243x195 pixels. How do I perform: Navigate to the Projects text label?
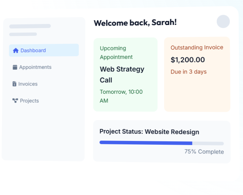click(x=29, y=101)
